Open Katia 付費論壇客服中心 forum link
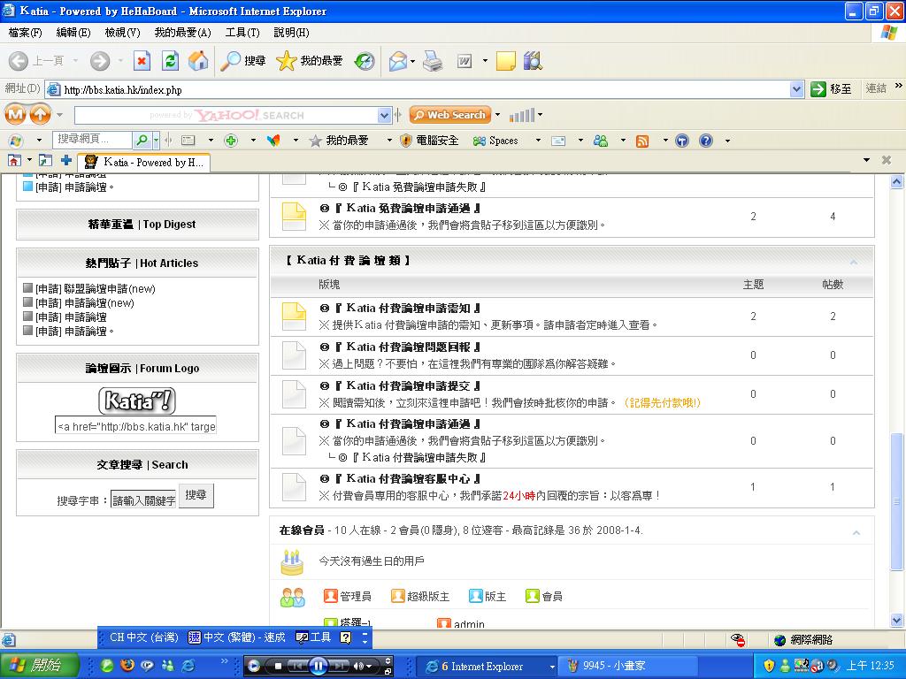Image resolution: width=906 pixels, height=679 pixels. click(x=408, y=478)
